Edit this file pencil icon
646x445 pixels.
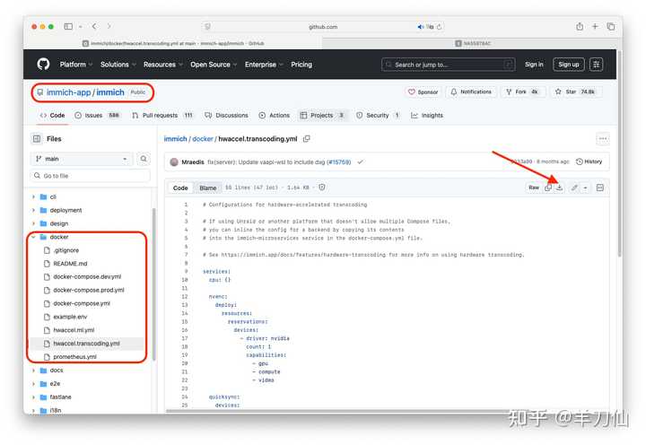coord(574,188)
